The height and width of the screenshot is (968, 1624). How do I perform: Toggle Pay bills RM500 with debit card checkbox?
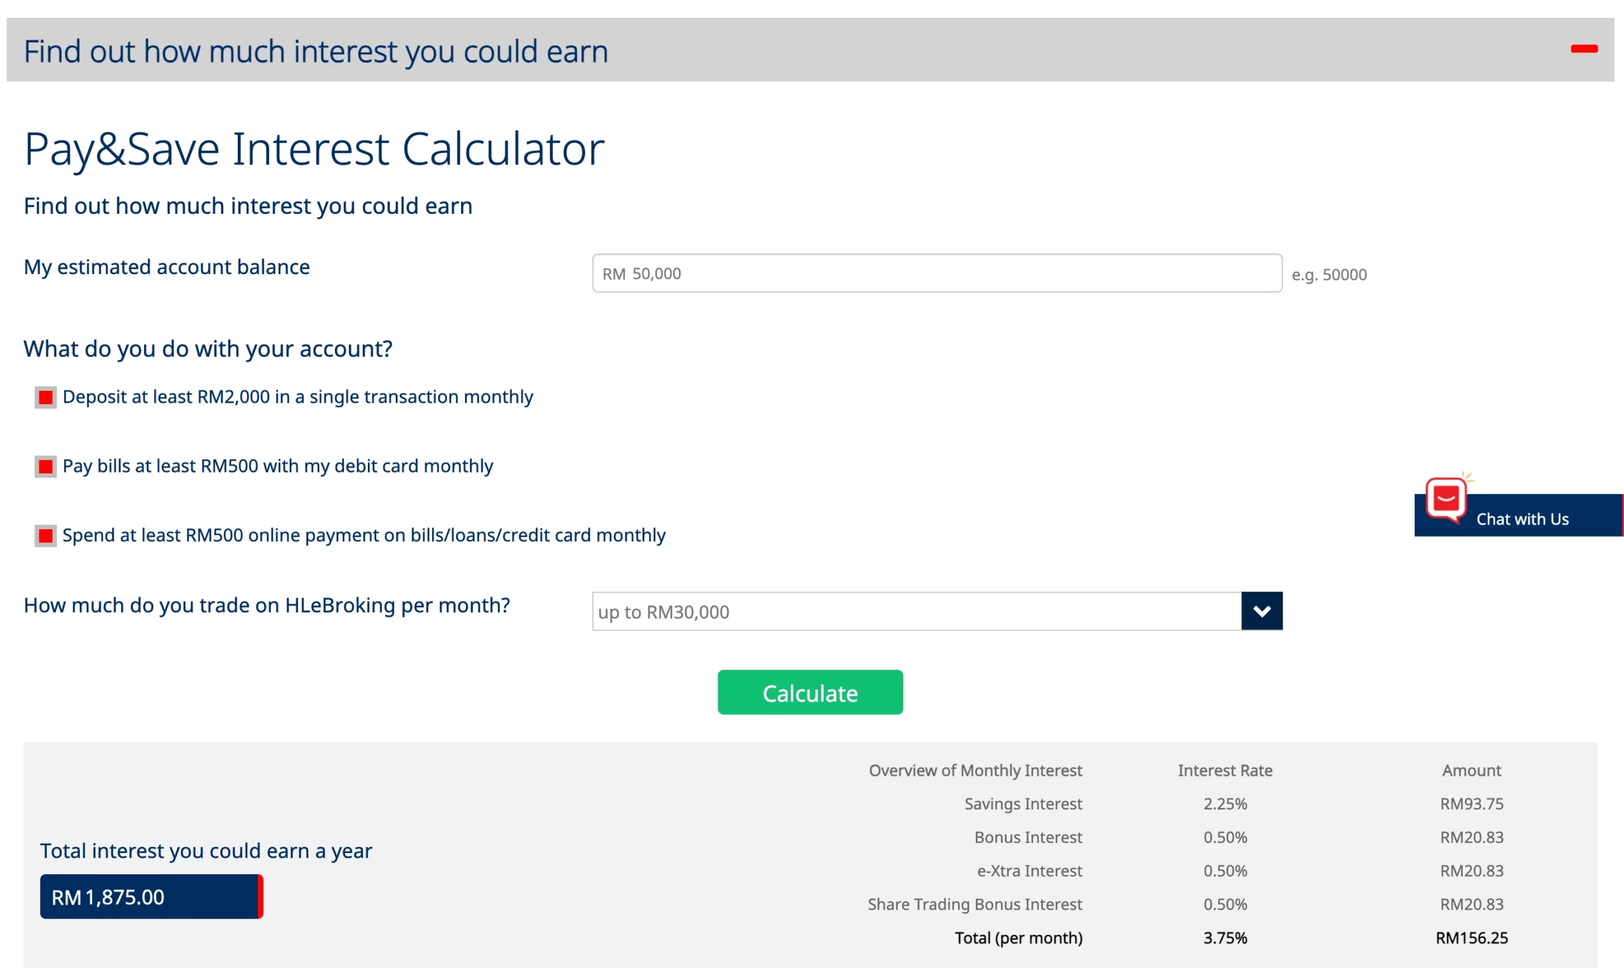tap(46, 466)
